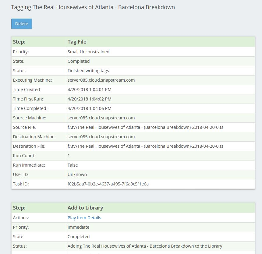Click the Run Count value 1

tap(69, 156)
